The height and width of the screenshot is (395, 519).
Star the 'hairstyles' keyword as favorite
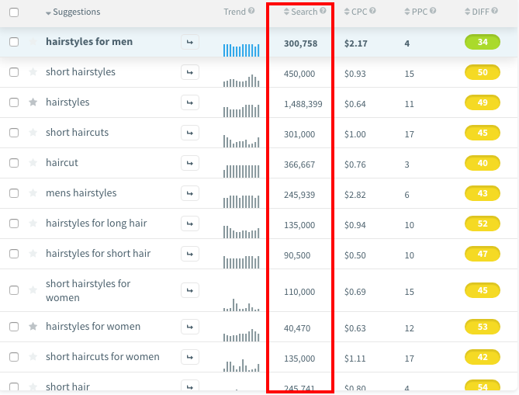click(x=33, y=102)
